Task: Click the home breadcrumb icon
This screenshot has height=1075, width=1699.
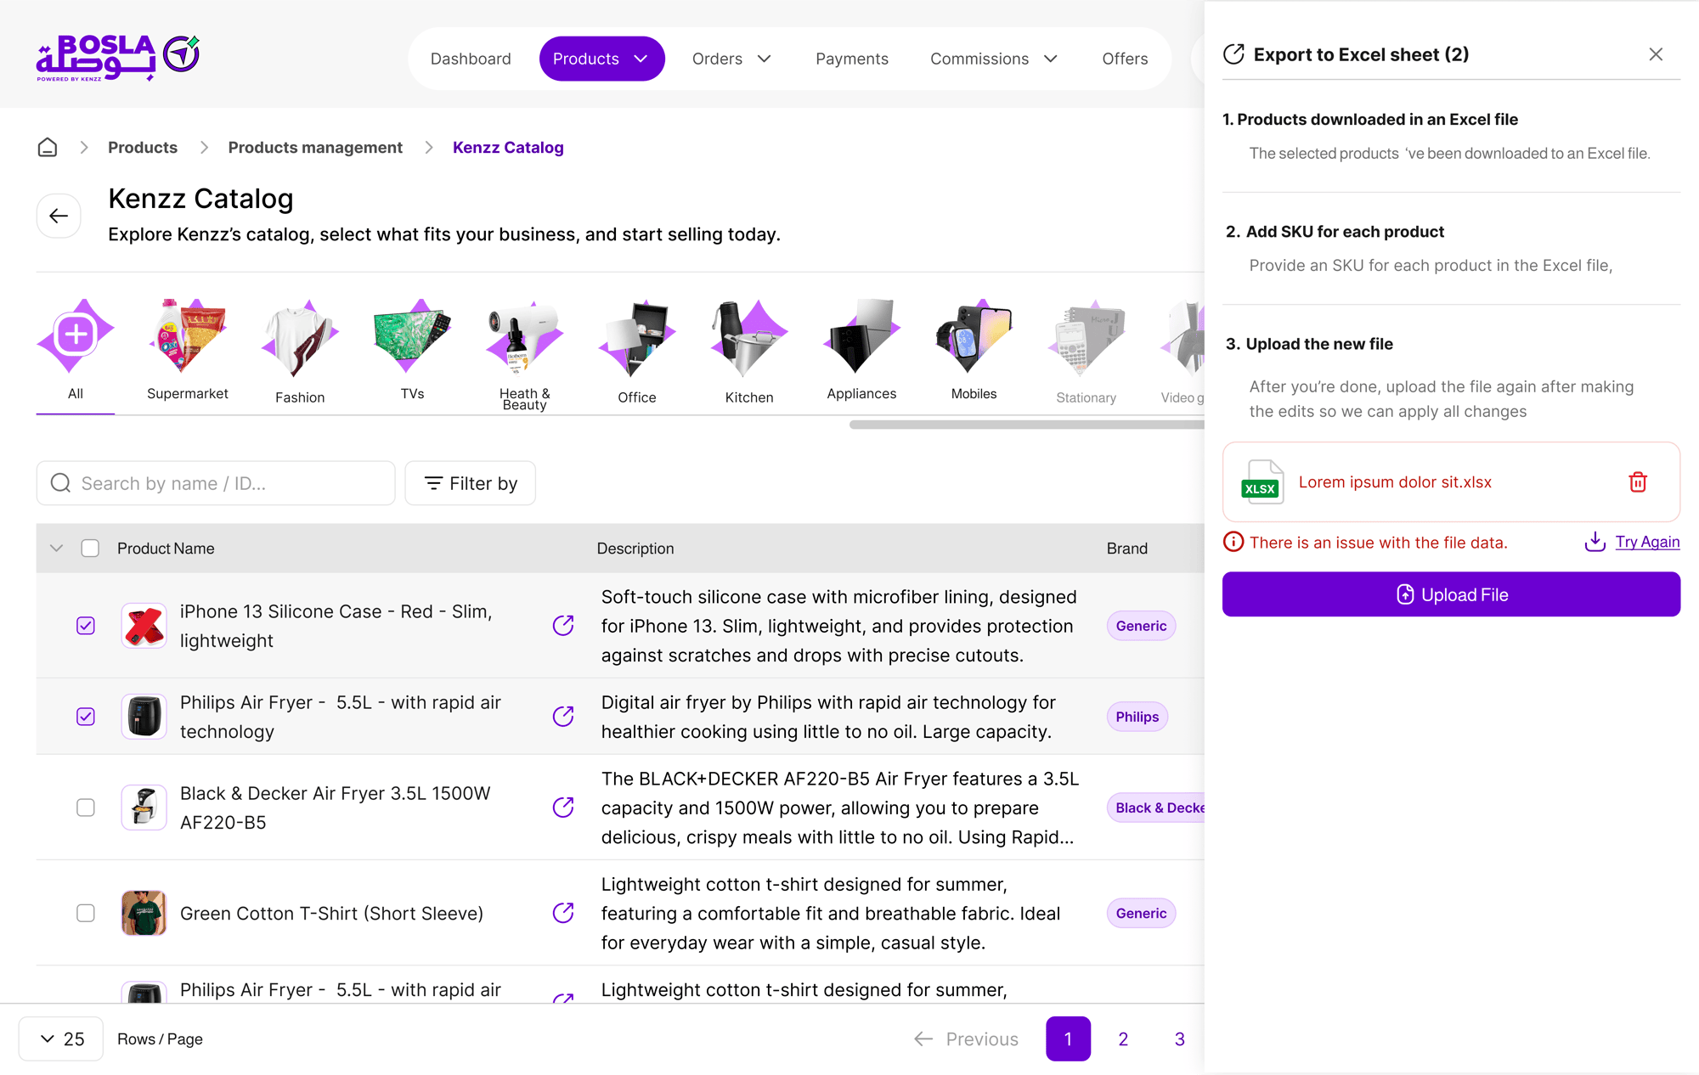Action: (48, 147)
